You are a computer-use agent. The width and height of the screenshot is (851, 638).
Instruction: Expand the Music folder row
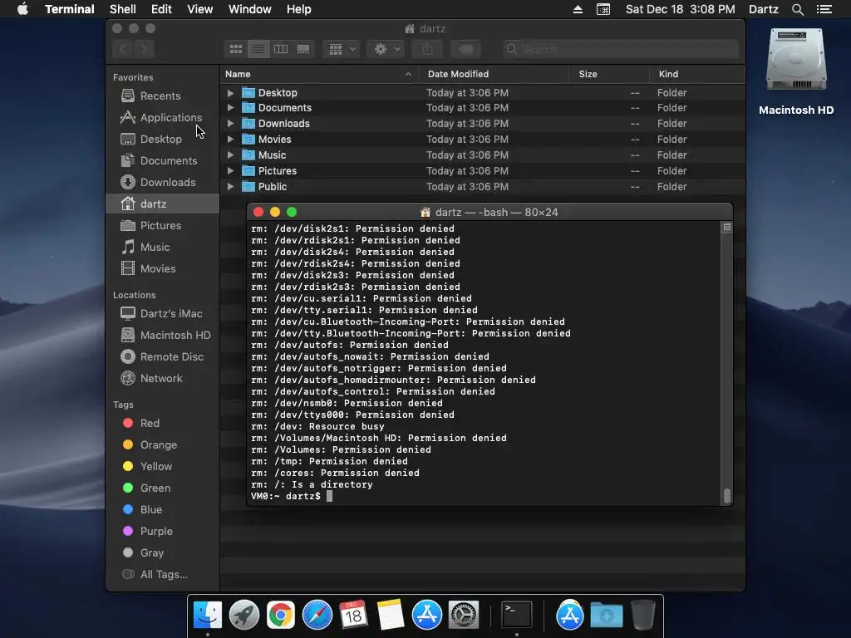[231, 155]
